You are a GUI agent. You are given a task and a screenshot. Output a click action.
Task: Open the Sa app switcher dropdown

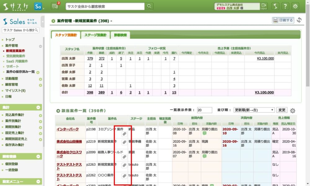tap(39, 6)
